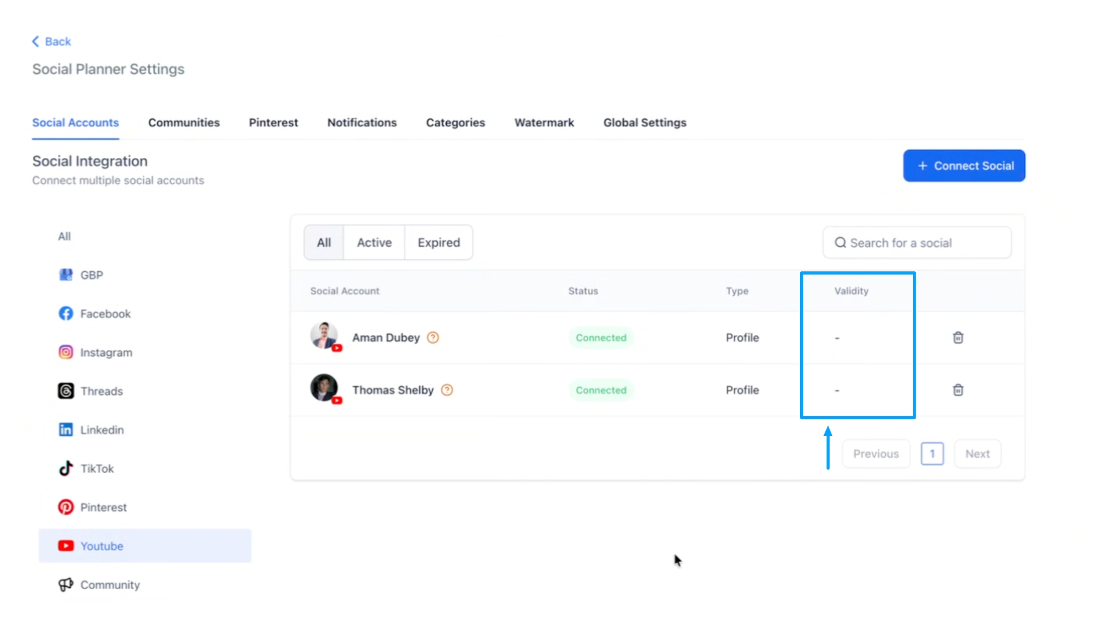Click page 1 pagination button
This screenshot has width=1108, height=619.
[932, 454]
